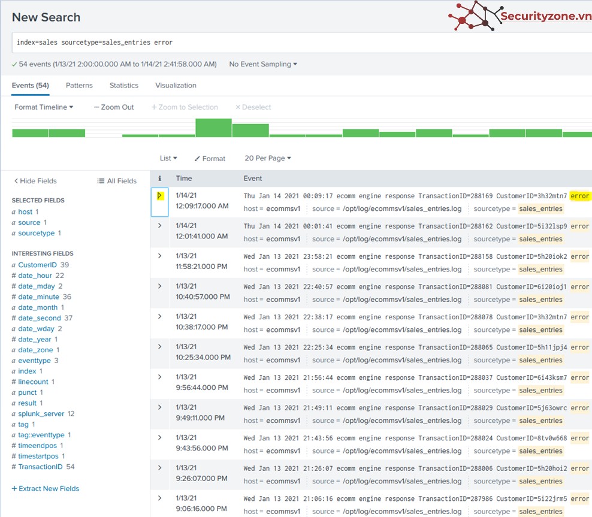
Task: Switch to the Visualization tab
Action: (176, 85)
